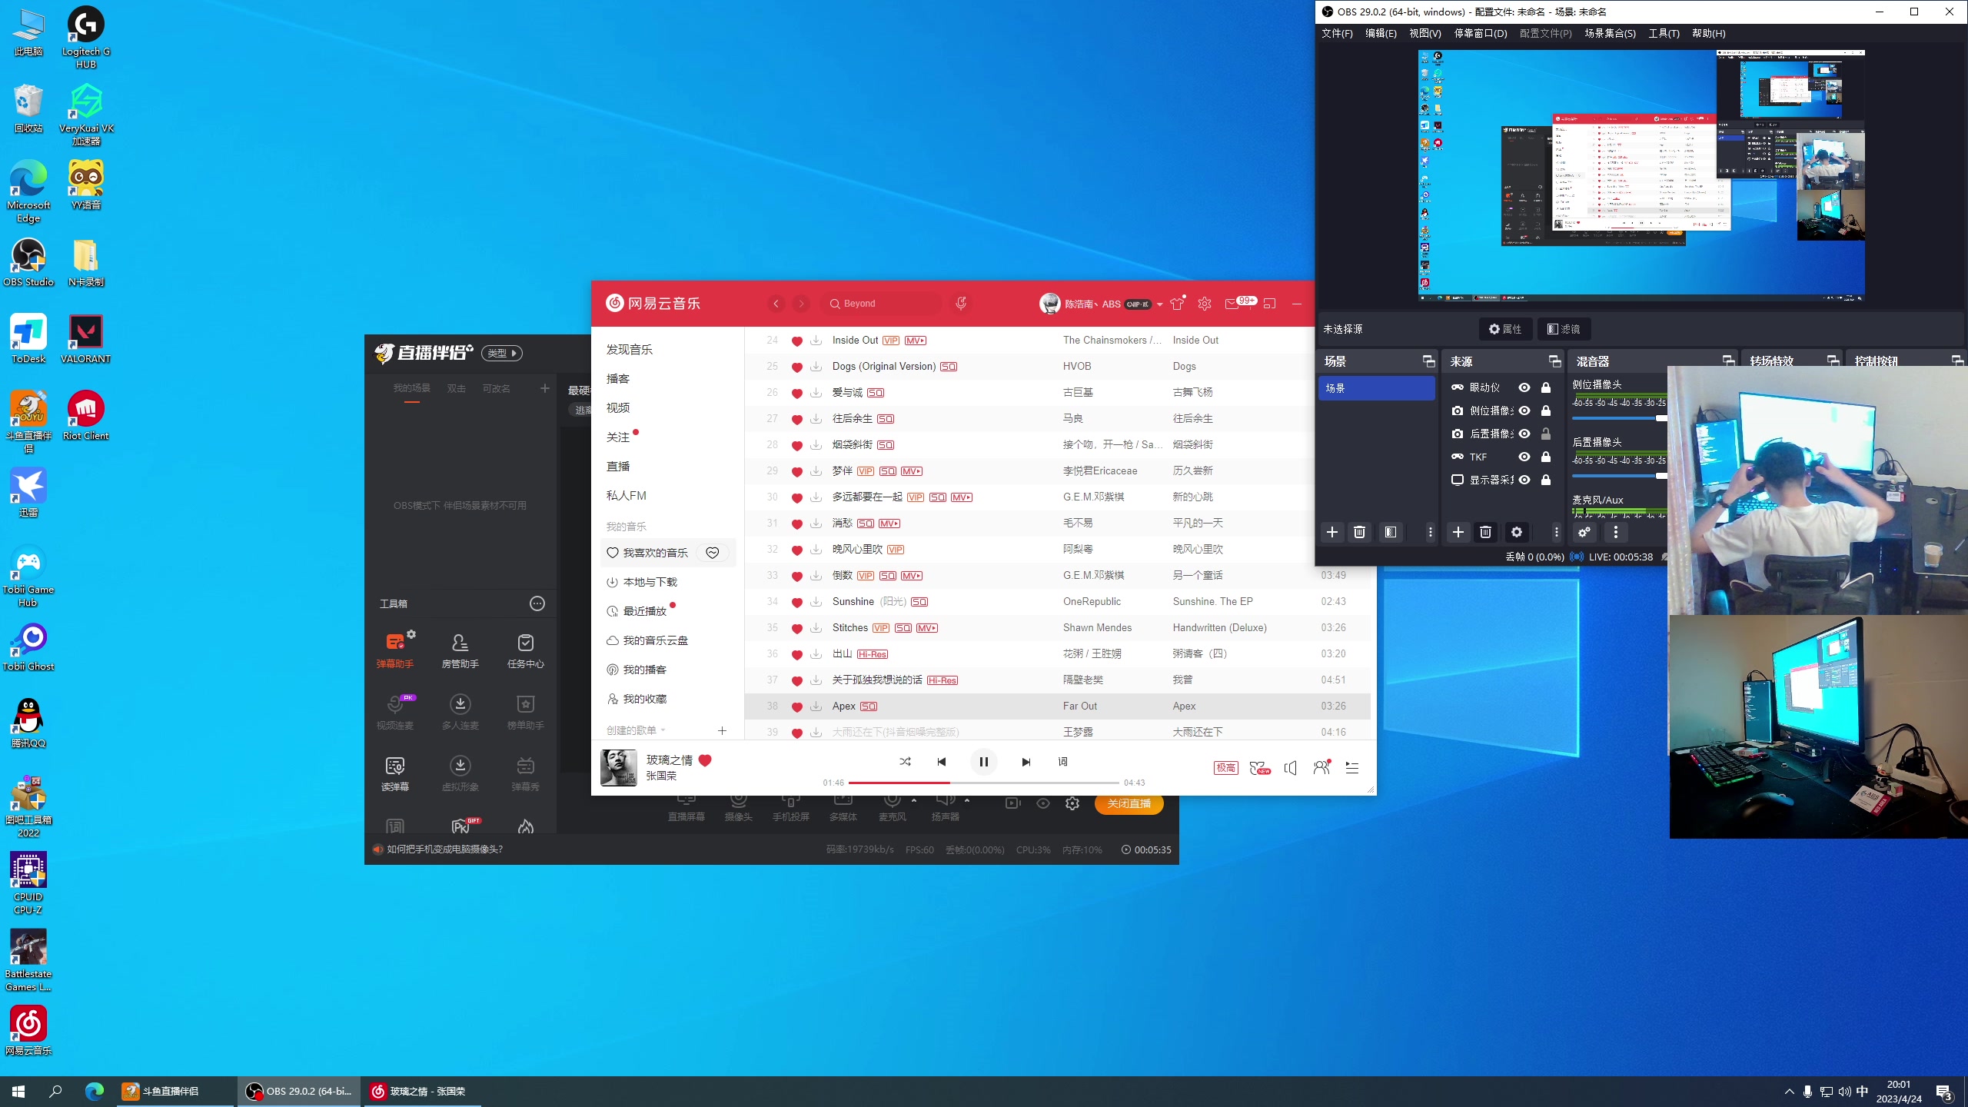Open artist link Shawn Mendes
The image size is (1968, 1107).
pyautogui.click(x=1097, y=628)
